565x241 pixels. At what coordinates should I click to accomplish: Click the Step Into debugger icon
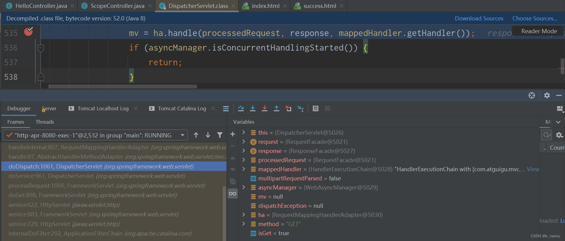coord(253,108)
